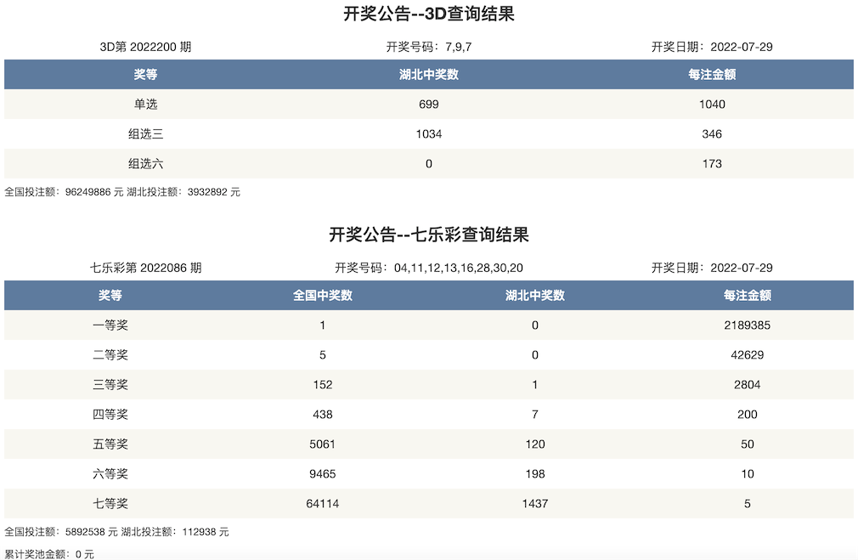This screenshot has width=858, height=560.
Task: Select the 开奖日期 in the 七乐彩 section
Action: tap(712, 268)
